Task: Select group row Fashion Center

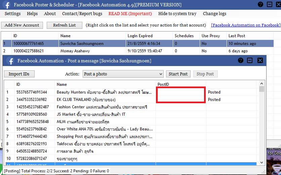Action: coord(130,107)
